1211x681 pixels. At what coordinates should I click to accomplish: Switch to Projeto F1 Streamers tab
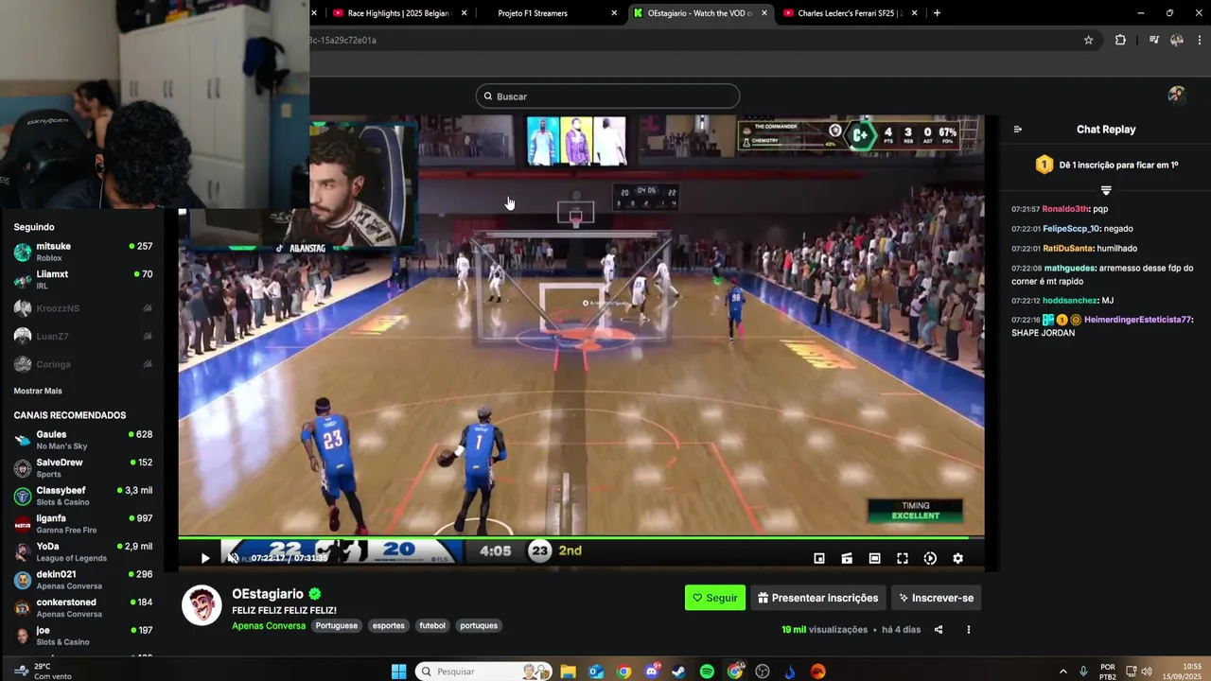[549, 13]
